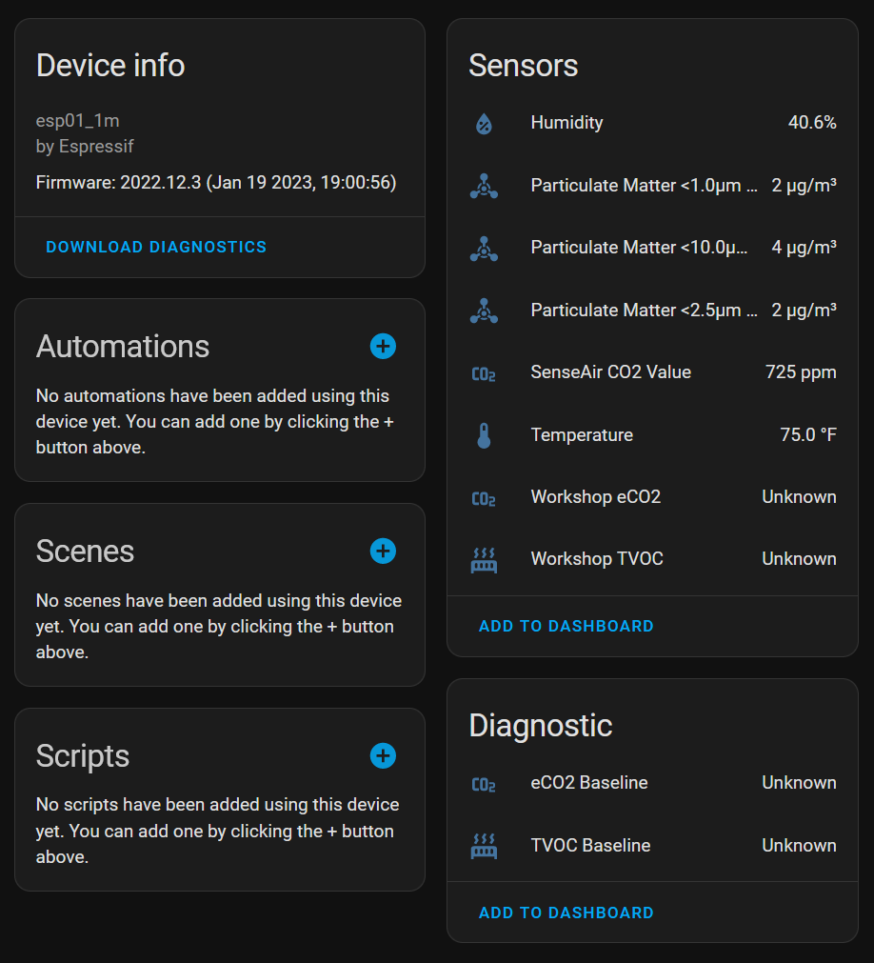This screenshot has height=963, width=874.
Task: Click the Workshop eCO2 icon
Action: [x=484, y=498]
